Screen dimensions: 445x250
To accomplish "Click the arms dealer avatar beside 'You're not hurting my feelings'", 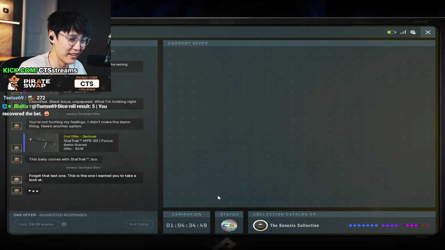I will (17, 126).
